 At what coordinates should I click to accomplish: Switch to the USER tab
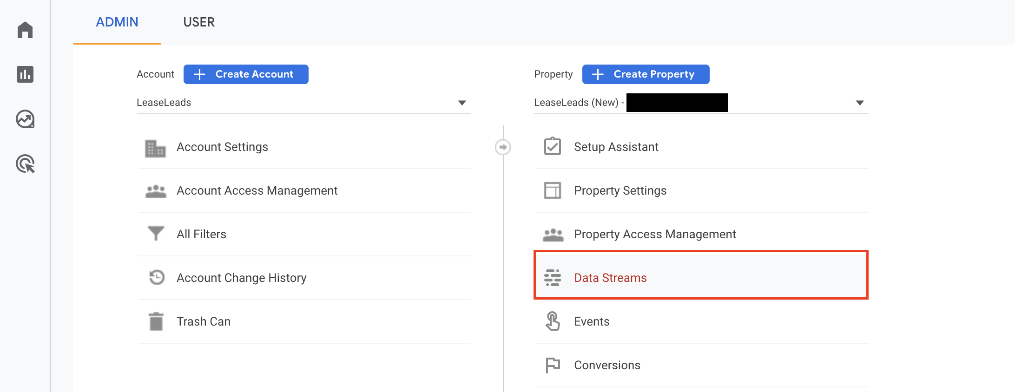pos(199,22)
